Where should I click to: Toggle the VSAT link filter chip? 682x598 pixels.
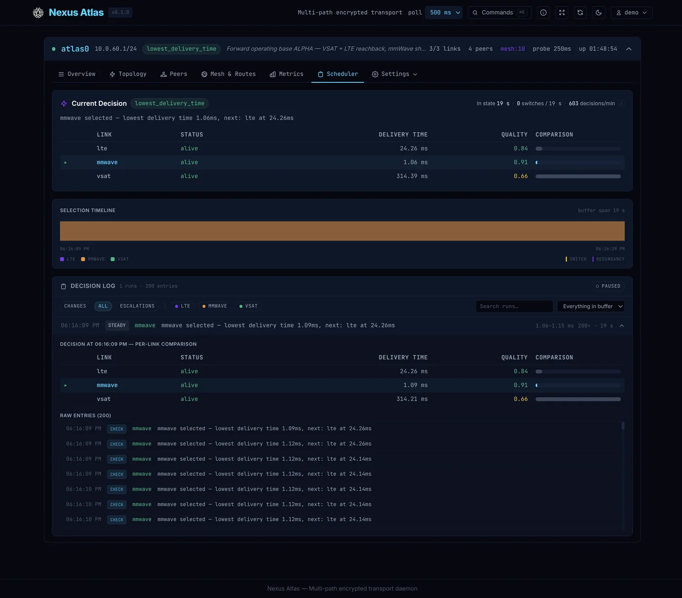[248, 306]
